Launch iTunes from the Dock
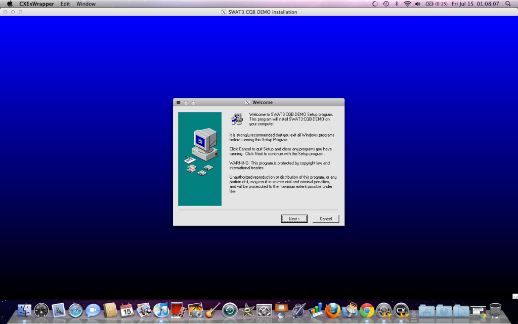This screenshot has height=324, width=518. (x=161, y=311)
